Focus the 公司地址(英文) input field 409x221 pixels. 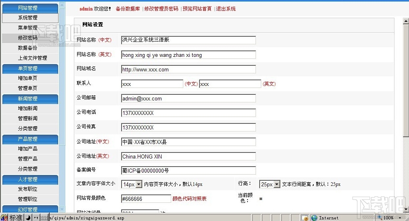(x=188, y=156)
